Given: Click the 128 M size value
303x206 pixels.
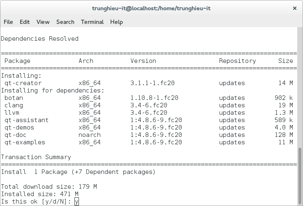Looking at the screenshot, I should 284,135.
